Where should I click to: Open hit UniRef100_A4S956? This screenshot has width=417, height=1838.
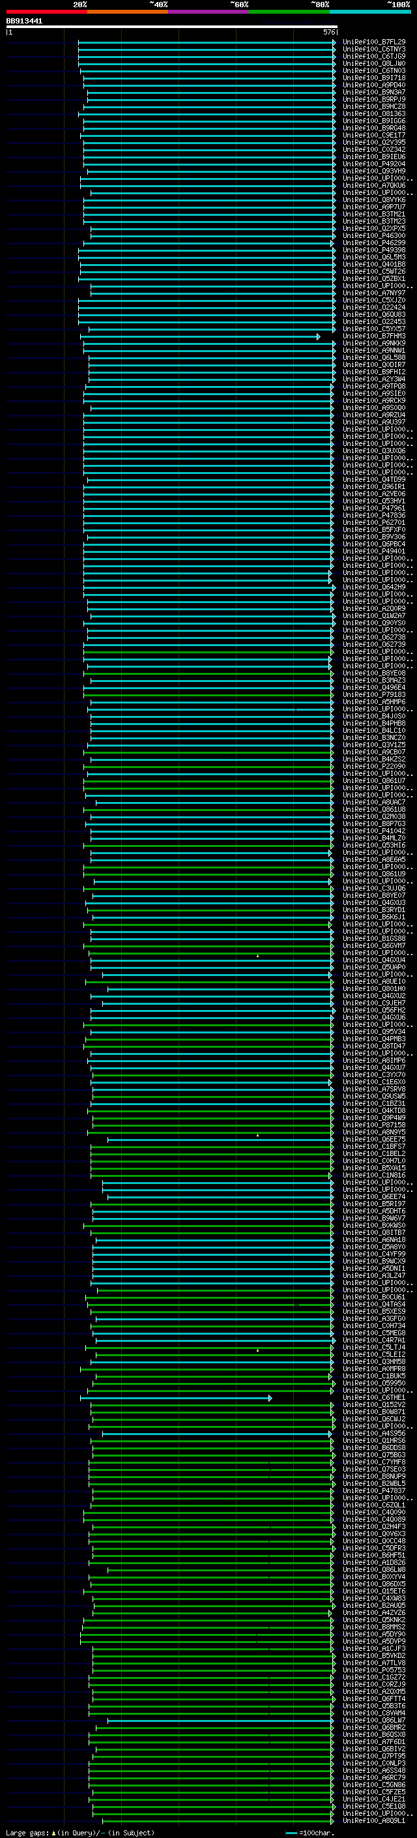pos(374,1434)
